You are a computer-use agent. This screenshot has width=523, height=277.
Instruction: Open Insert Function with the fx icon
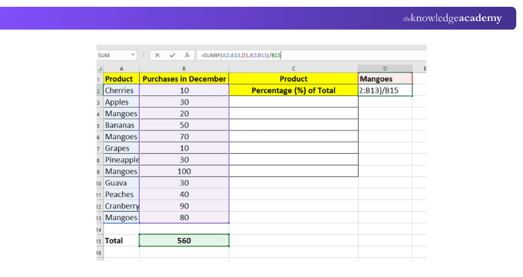point(187,55)
